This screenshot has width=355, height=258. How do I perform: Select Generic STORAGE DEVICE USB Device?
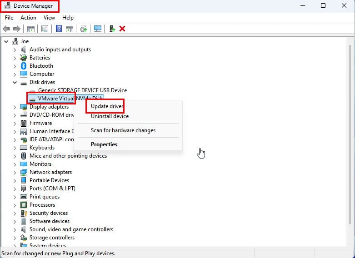point(82,90)
